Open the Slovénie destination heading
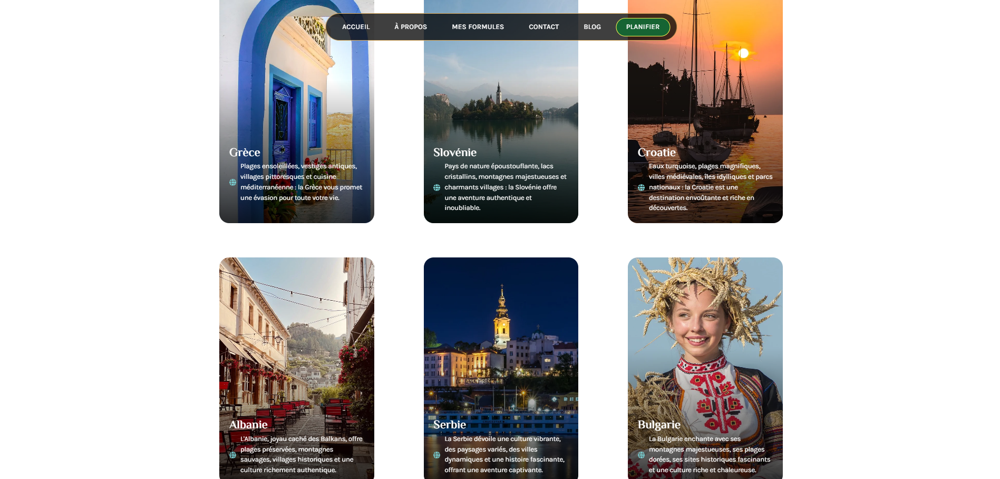 (454, 152)
